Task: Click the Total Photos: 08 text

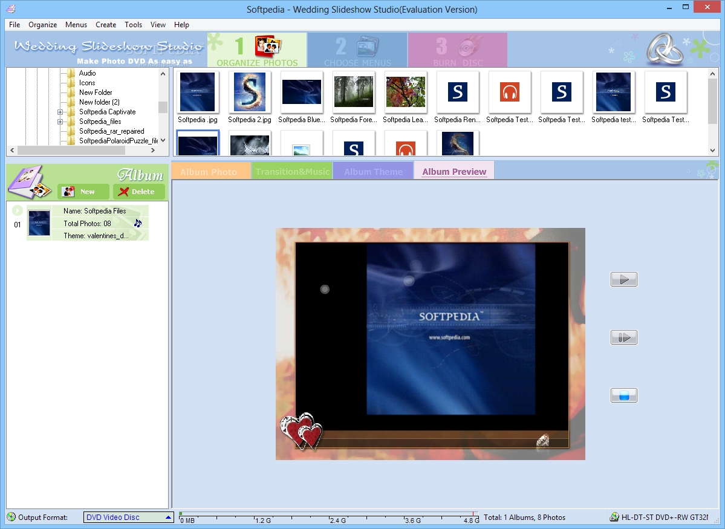Action: (x=88, y=223)
